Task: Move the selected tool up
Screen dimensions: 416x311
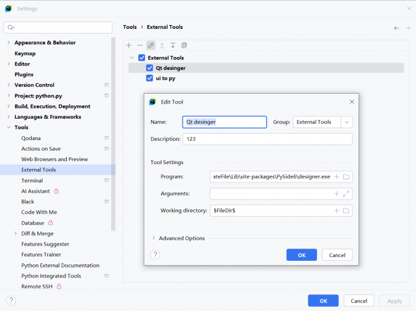Action: click(x=162, y=45)
